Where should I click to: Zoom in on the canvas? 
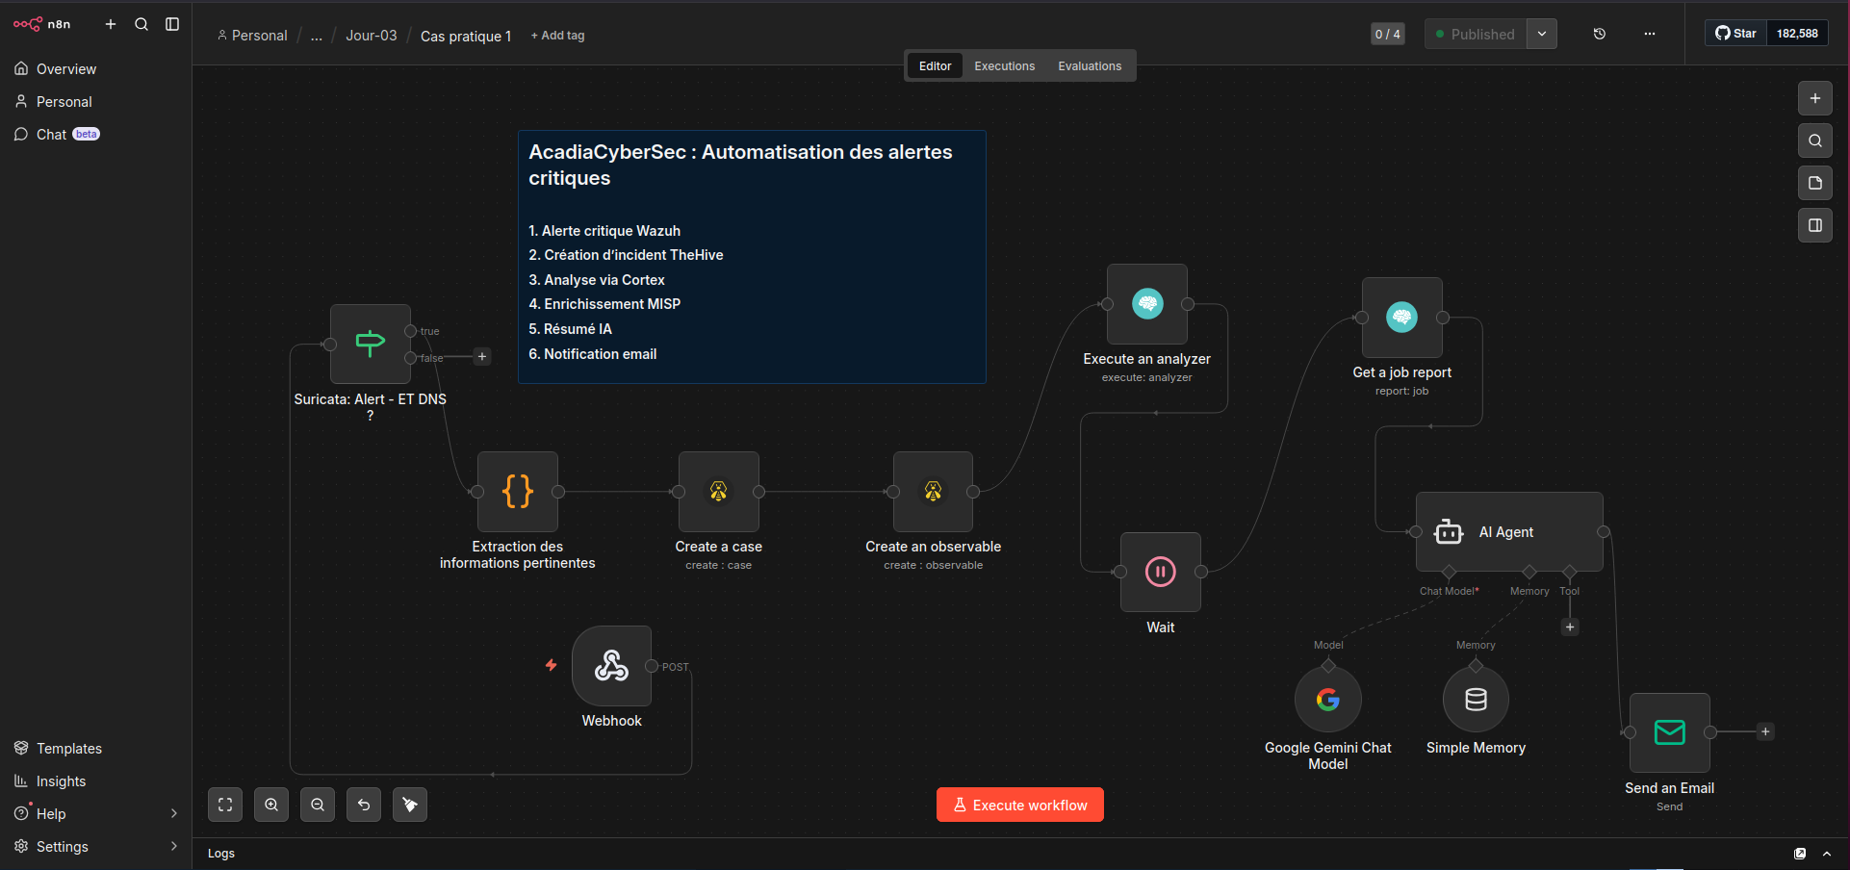pyautogui.click(x=271, y=805)
